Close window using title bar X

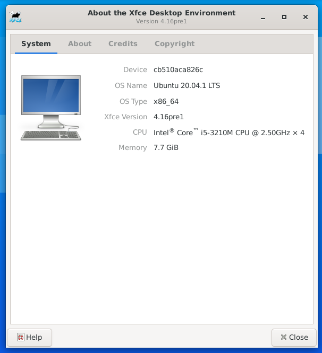click(306, 17)
